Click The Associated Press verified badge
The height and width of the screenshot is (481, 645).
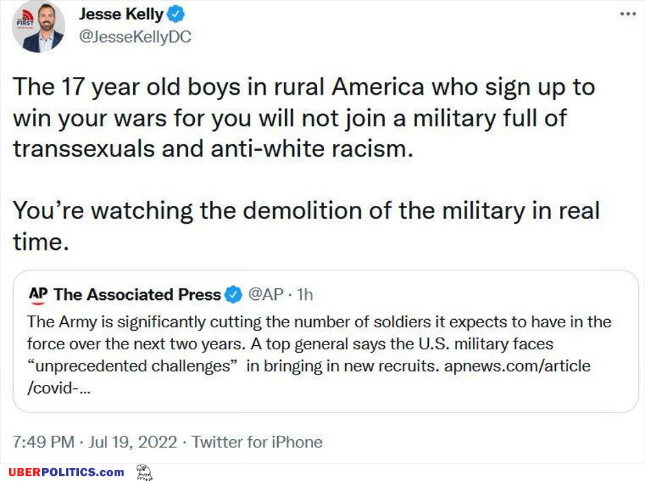234,294
